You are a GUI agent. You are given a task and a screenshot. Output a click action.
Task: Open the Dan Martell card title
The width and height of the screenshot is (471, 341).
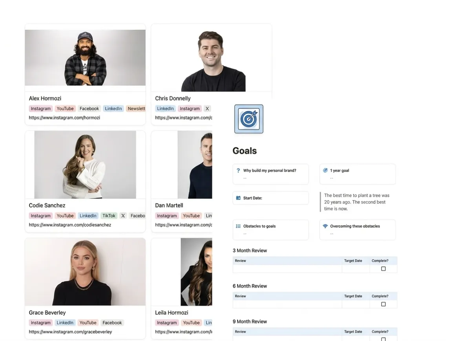click(169, 205)
